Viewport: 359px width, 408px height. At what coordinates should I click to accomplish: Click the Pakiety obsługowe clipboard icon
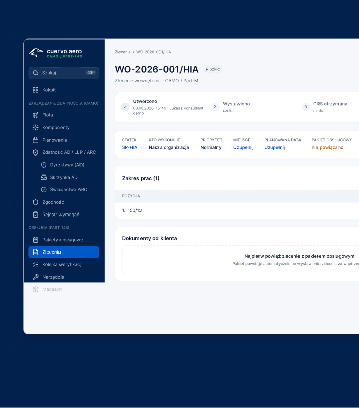click(35, 240)
